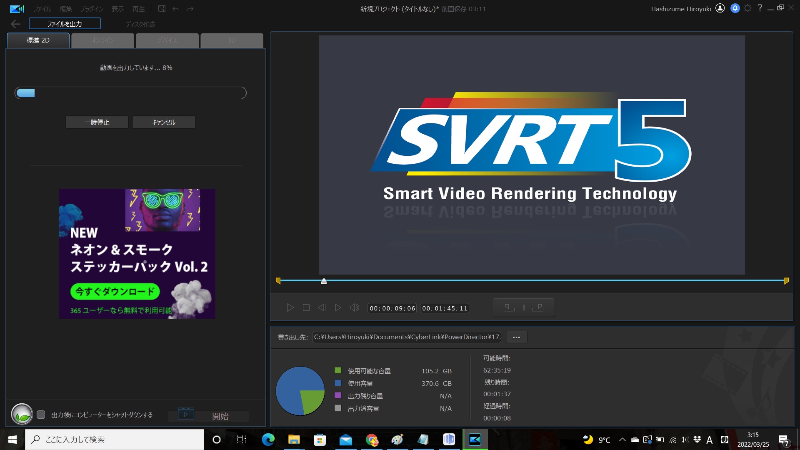Pause the rendering with 一時停止
This screenshot has height=450, width=800.
[x=97, y=122]
